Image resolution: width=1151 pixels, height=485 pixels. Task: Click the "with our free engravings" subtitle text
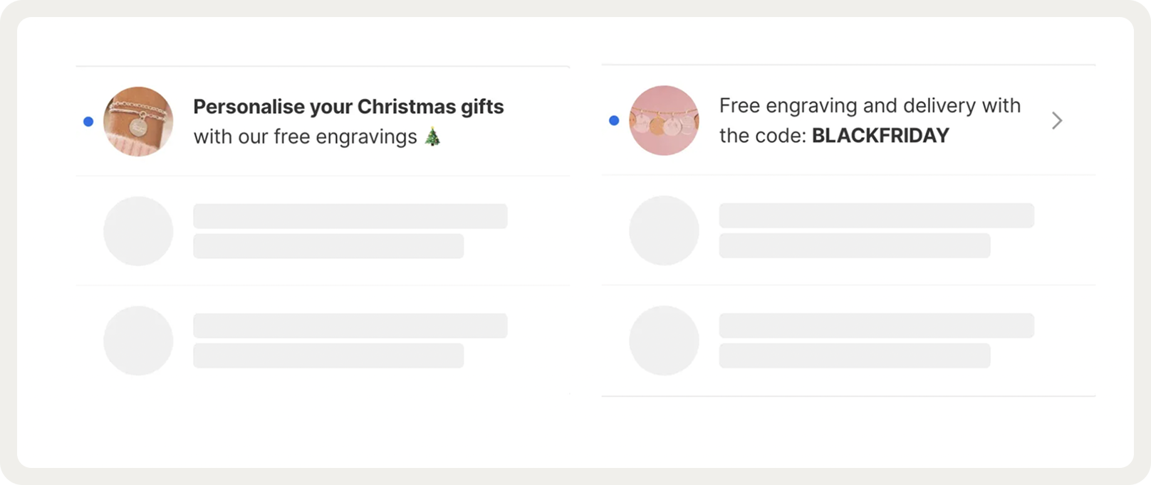tap(305, 137)
